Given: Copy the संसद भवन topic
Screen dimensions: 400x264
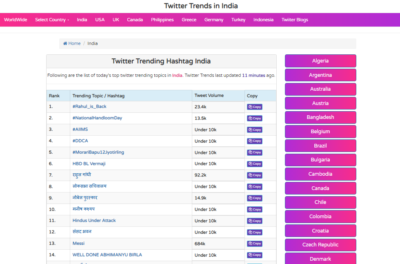Looking at the screenshot, I should pos(255,233).
